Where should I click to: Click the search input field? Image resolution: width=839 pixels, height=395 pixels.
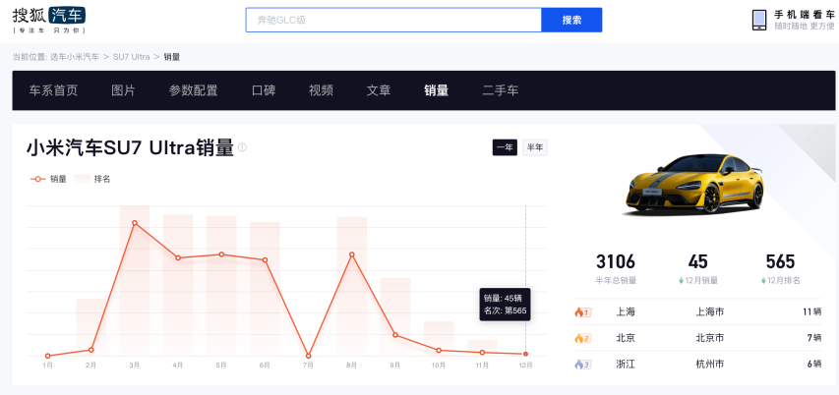(393, 20)
